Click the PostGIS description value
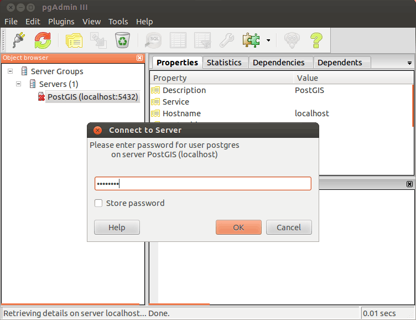 309,90
